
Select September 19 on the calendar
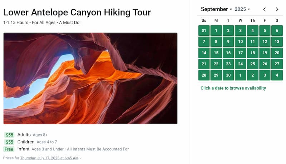click(x=265, y=53)
